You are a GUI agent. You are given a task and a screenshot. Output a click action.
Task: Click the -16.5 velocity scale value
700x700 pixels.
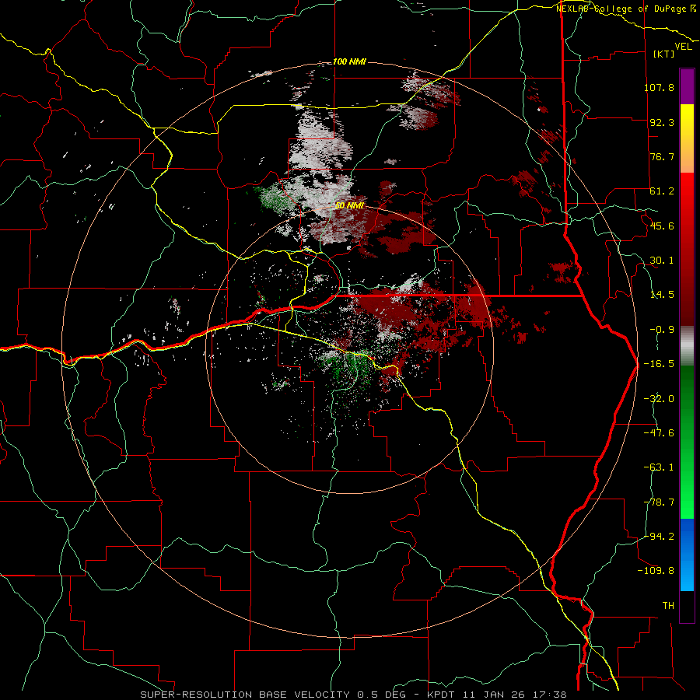click(x=659, y=364)
